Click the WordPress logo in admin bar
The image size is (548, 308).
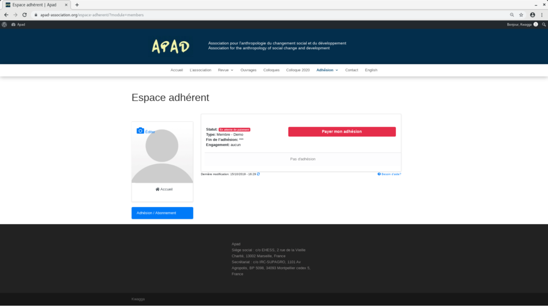tap(4, 25)
